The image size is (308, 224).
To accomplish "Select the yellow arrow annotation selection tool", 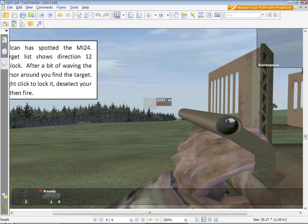I will click(x=193, y=15).
